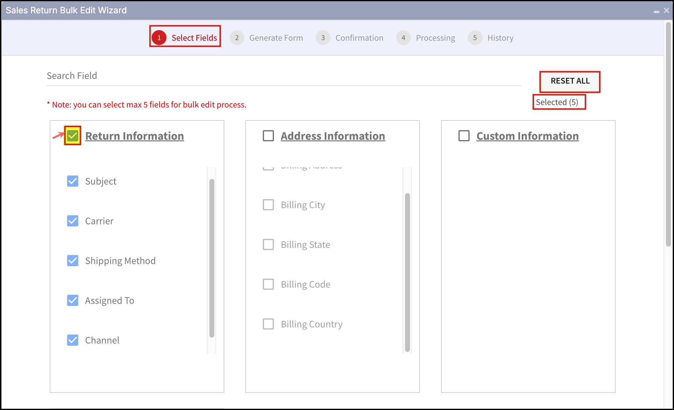Image resolution: width=674 pixels, height=410 pixels.
Task: Open the Generate Form step tab
Action: tap(276, 38)
